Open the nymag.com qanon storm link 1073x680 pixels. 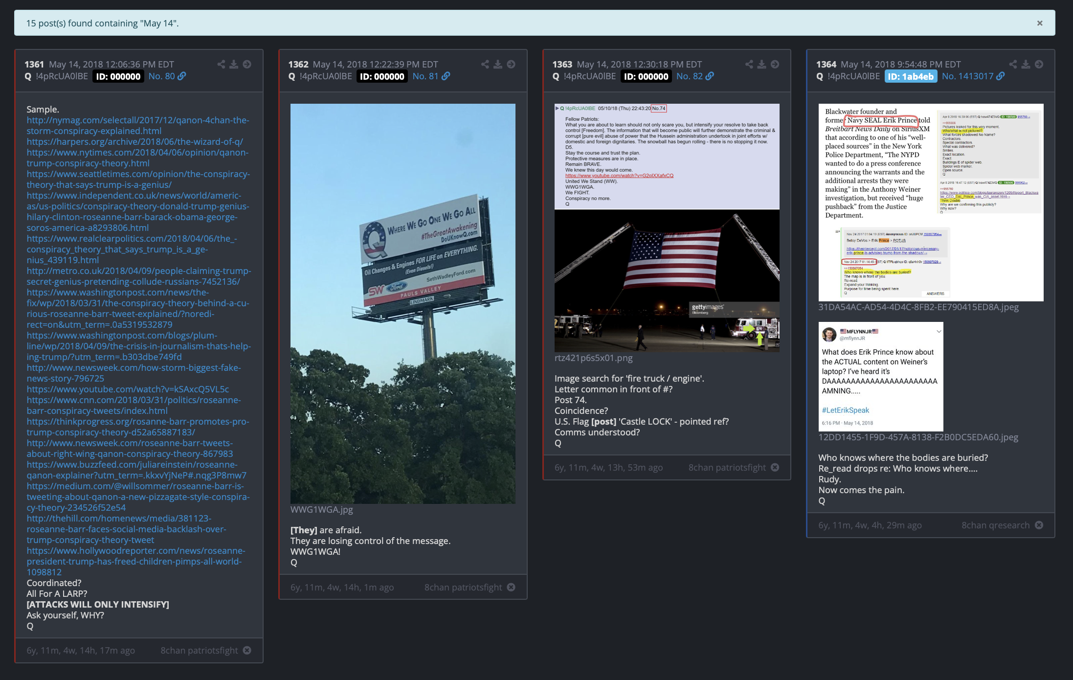tap(138, 126)
